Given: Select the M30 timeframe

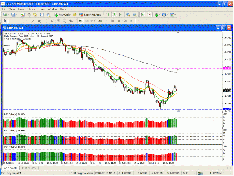Looking at the screenshot, I should (100, 21).
